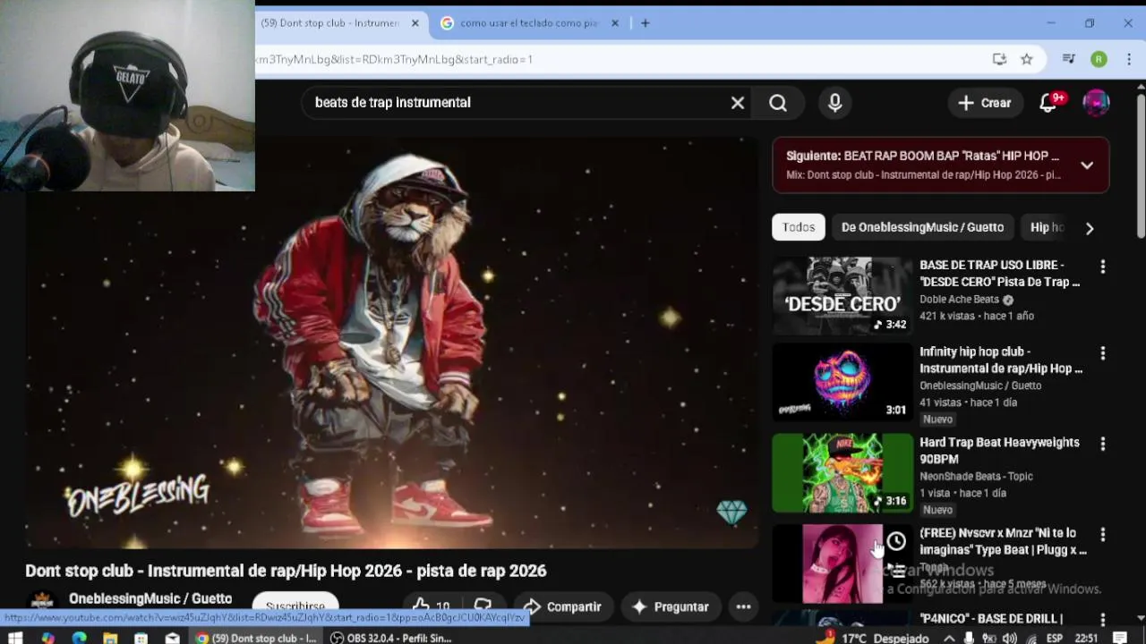Screen dimensions: 1146x644
Task: Close the Dont stop club tab
Action: click(415, 23)
